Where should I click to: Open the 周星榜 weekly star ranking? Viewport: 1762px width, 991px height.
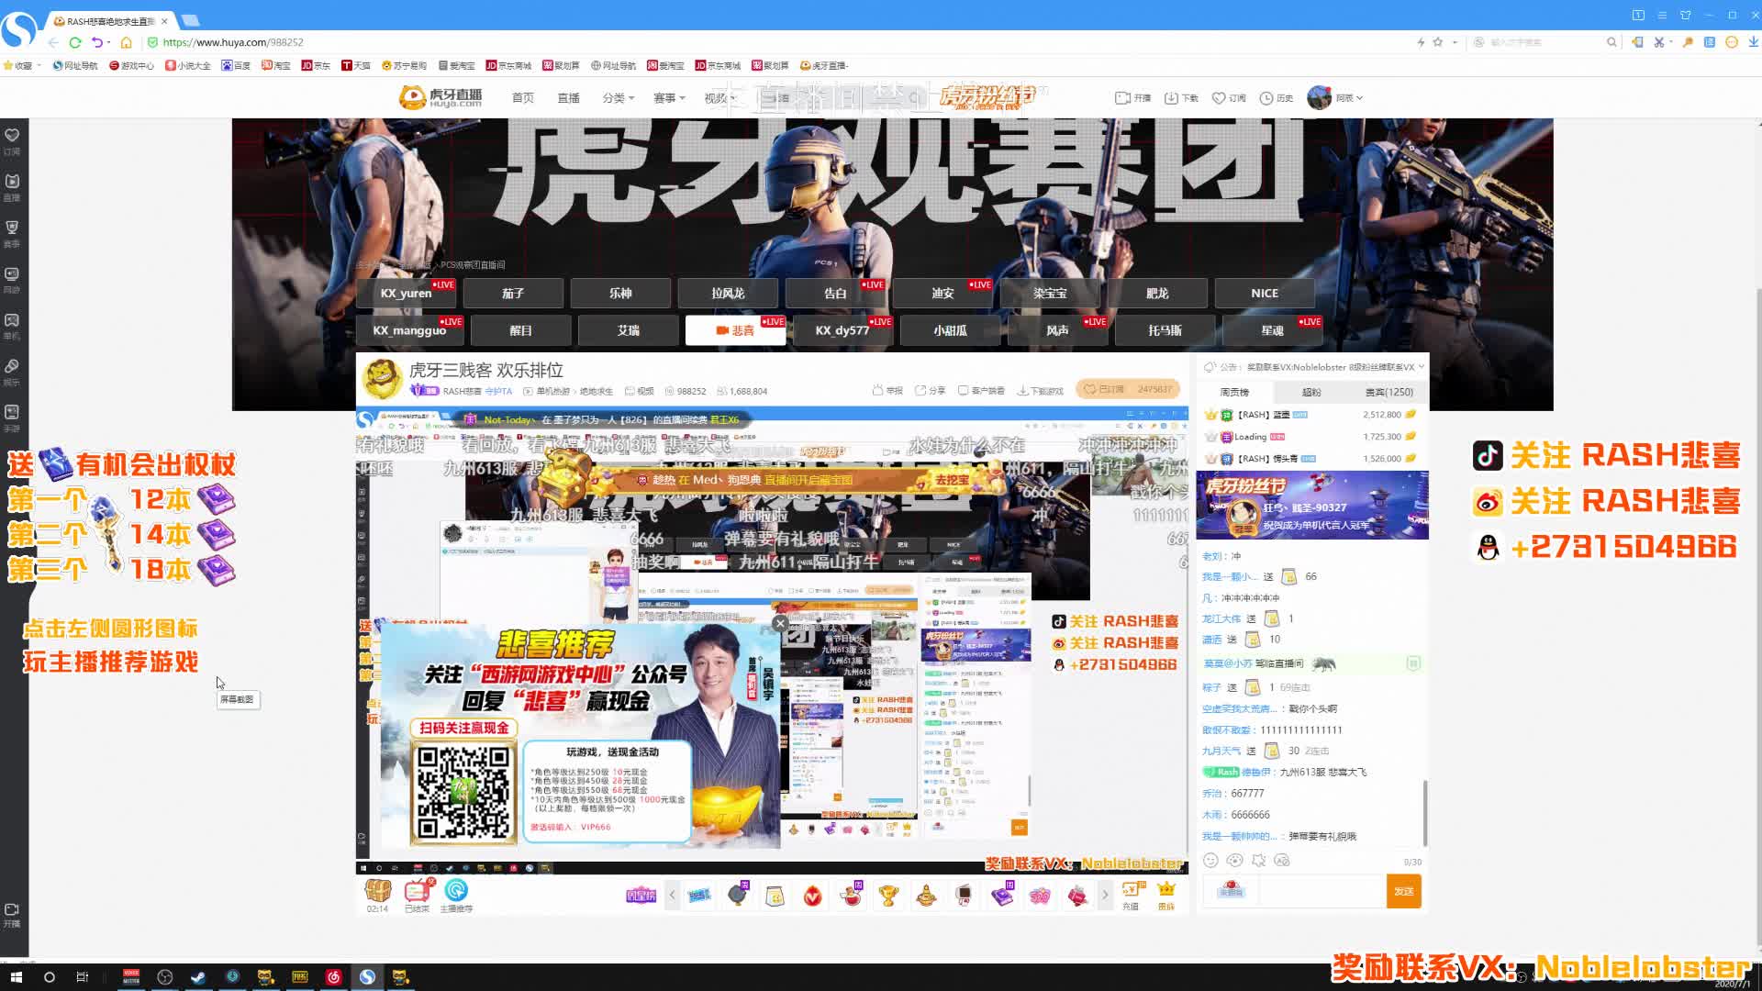tap(641, 896)
